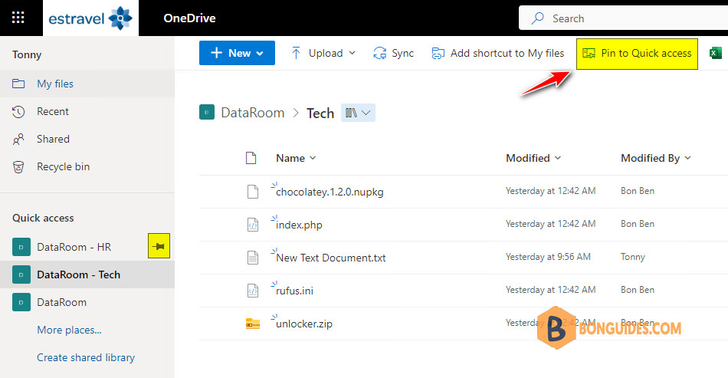Click the Shared people icon

pos(18,139)
